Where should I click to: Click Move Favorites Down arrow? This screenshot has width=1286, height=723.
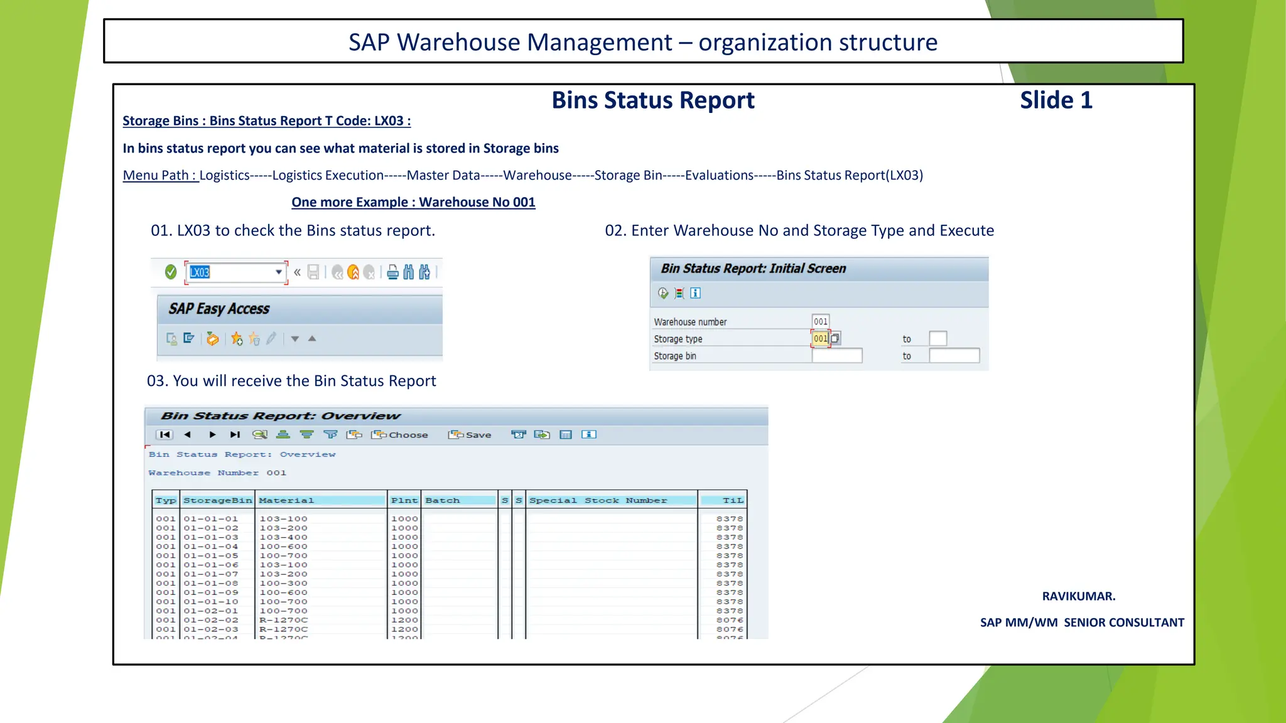coord(294,339)
